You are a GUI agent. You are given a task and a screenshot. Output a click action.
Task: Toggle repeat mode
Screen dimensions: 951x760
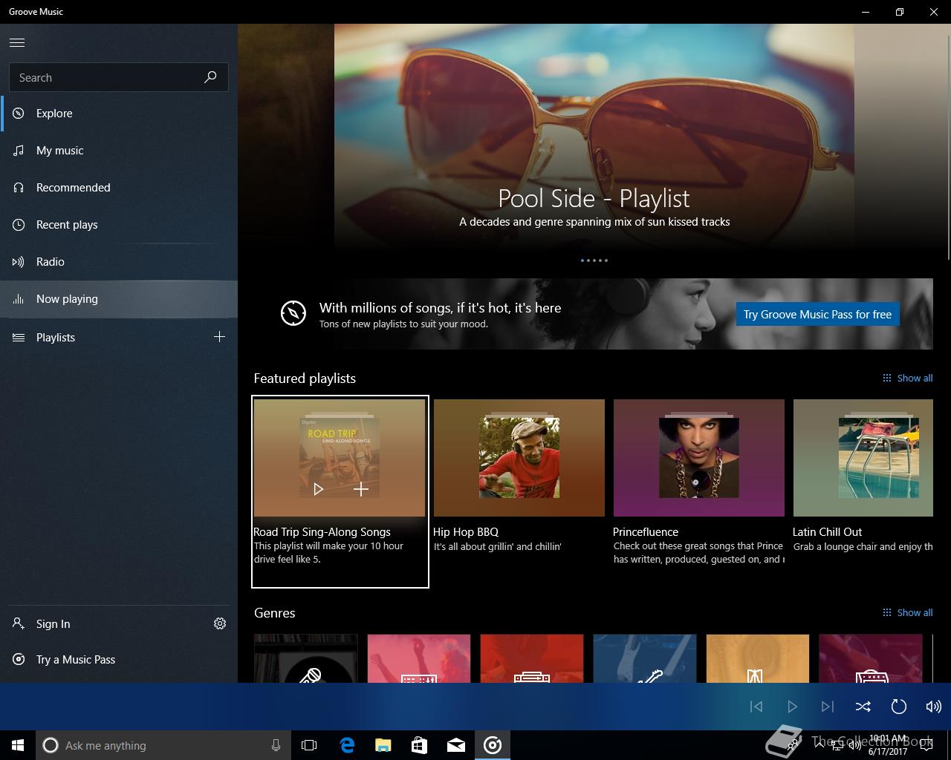899,707
